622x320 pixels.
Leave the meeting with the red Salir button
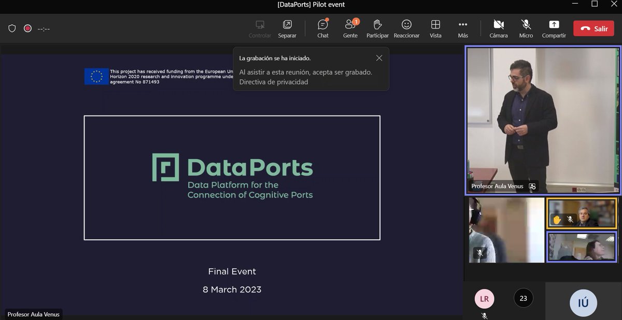coord(593,28)
